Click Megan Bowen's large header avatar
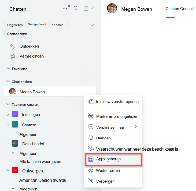196x191 pixels. [112, 8]
